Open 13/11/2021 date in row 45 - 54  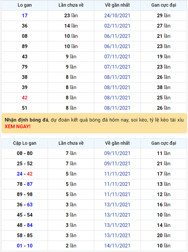(117, 215)
